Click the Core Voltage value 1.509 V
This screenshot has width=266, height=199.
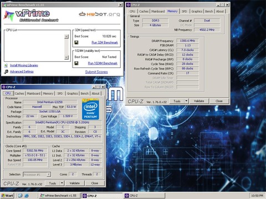(x=68, y=116)
